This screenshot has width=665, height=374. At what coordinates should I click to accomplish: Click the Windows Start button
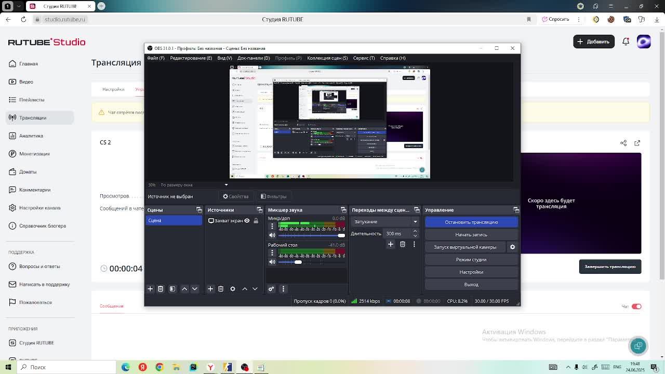point(8,367)
